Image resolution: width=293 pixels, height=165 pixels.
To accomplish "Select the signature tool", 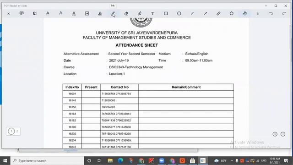I will click(x=100, y=13).
